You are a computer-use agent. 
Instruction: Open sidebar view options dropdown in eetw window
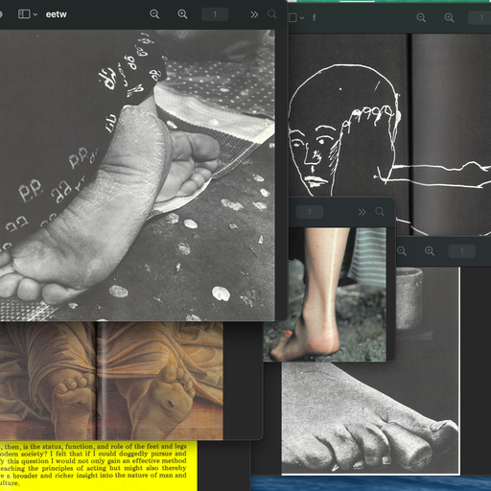[35, 14]
